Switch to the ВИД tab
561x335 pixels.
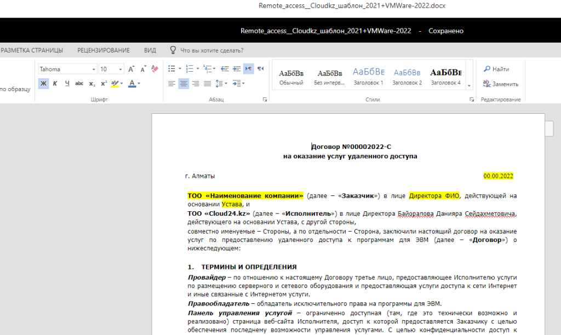(150, 50)
